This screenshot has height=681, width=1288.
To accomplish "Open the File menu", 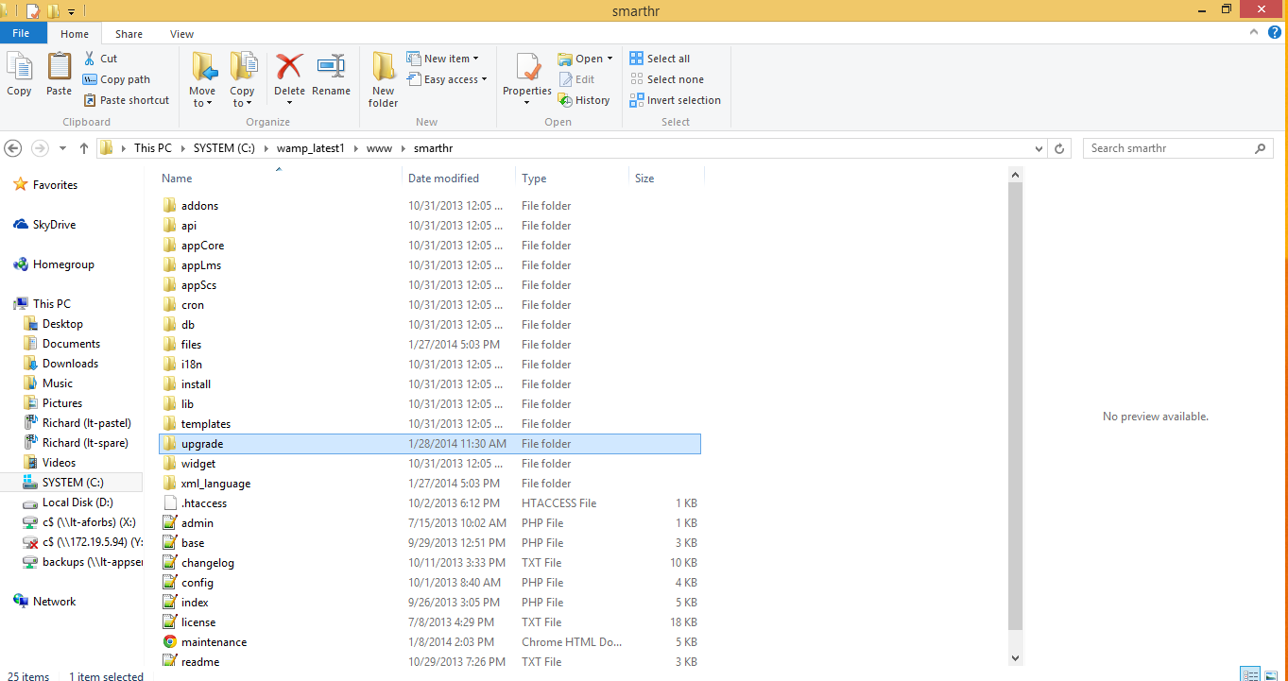I will click(20, 34).
